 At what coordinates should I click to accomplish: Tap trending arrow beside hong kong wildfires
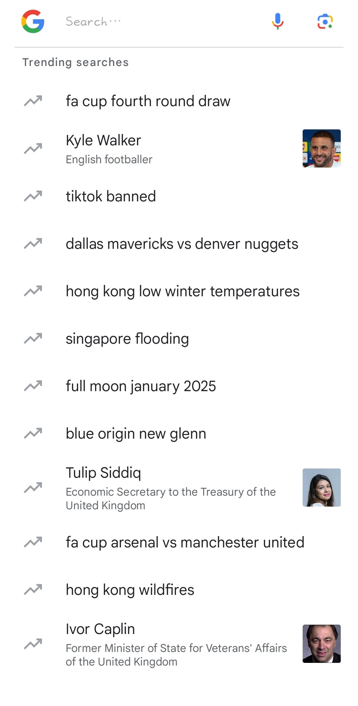click(33, 590)
